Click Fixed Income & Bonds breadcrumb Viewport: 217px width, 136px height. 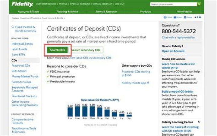point(52,18)
